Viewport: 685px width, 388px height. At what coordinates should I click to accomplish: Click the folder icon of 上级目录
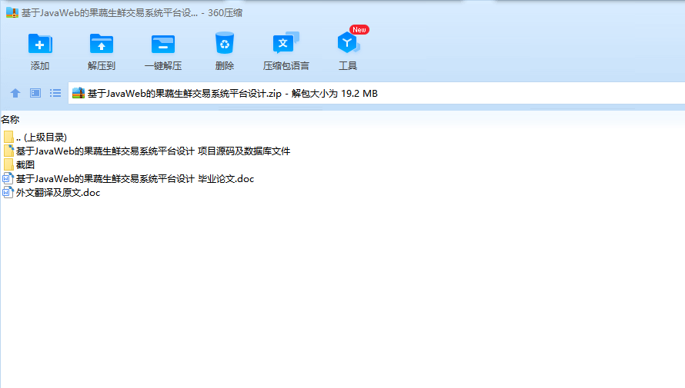pos(8,137)
